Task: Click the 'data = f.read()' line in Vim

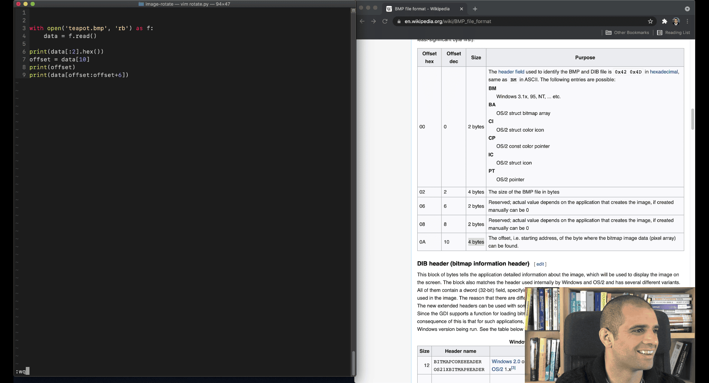Action: click(x=70, y=36)
